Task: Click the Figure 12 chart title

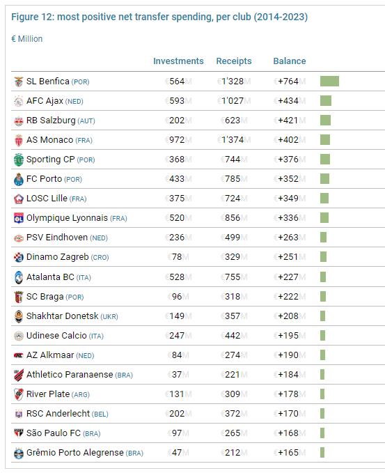Action: coord(159,17)
